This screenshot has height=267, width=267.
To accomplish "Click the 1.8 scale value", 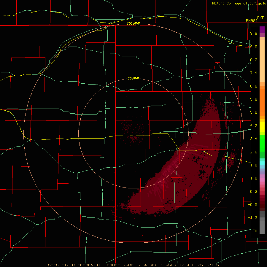I will tap(254, 165).
